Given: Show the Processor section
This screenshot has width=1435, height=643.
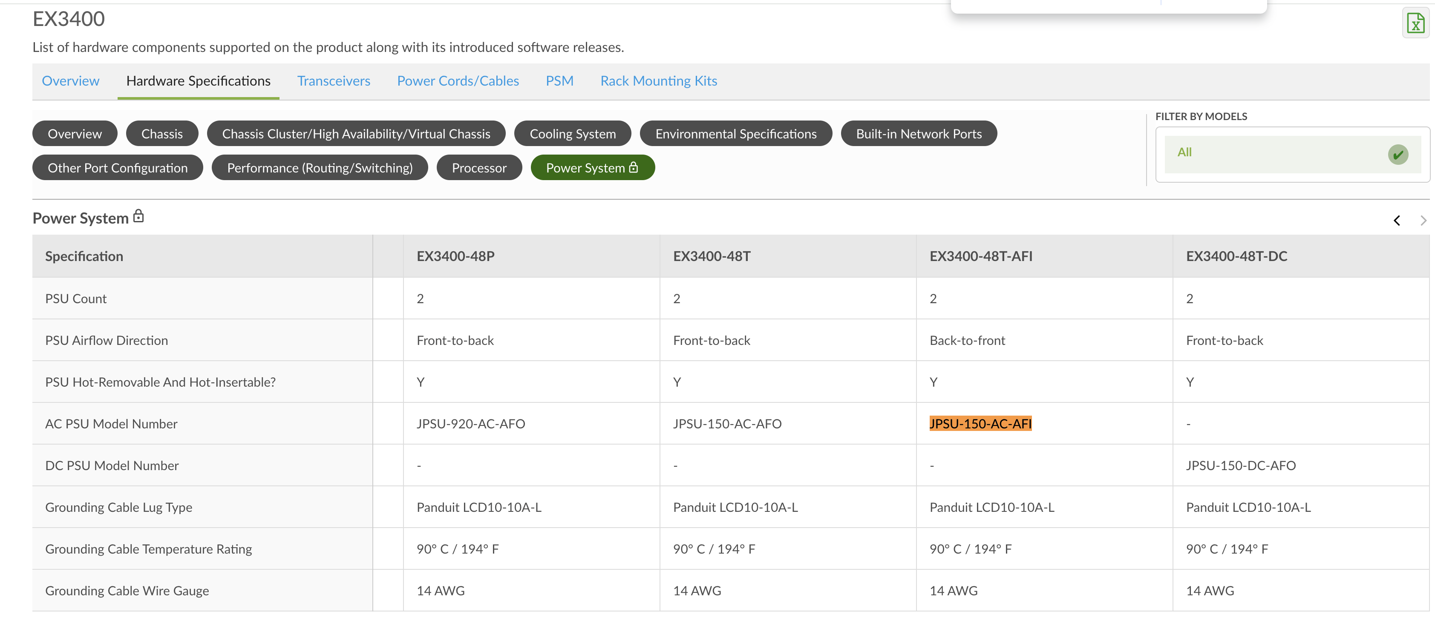Looking at the screenshot, I should (x=479, y=168).
